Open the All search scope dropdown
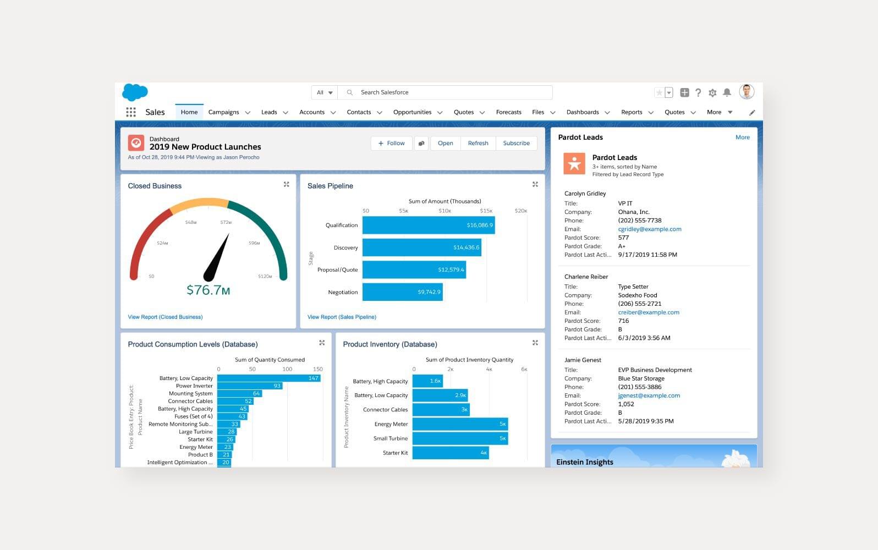This screenshot has width=878, height=550. 325,92
